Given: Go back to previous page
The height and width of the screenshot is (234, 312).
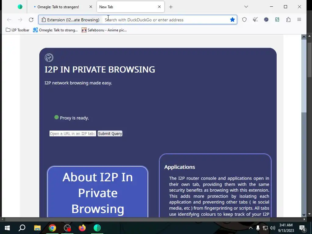Looking at the screenshot, I should tap(9, 20).
